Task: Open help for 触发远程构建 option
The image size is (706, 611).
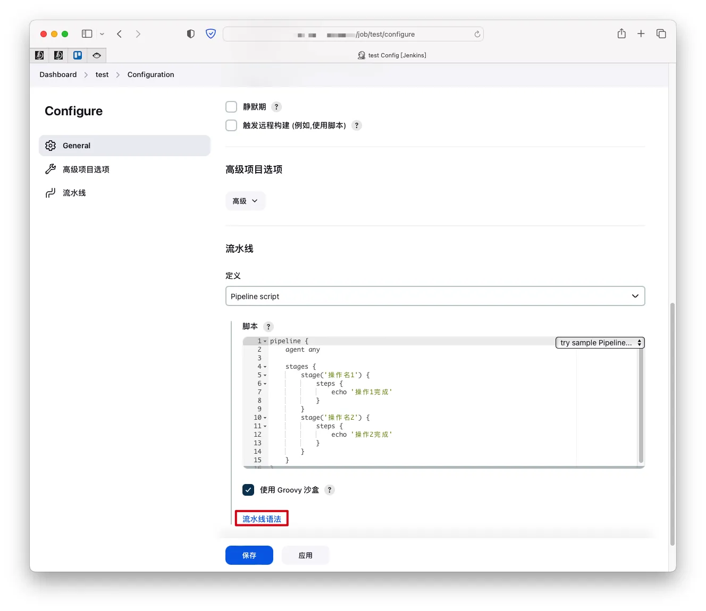Action: point(357,125)
